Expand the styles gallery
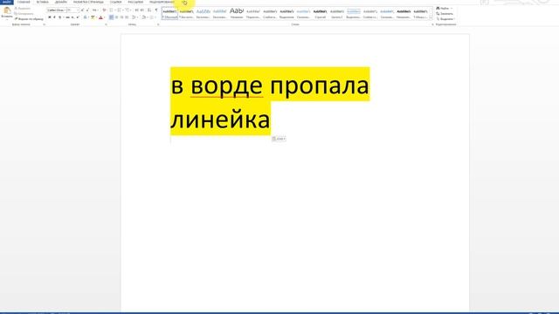559x314 pixels. (431, 17)
